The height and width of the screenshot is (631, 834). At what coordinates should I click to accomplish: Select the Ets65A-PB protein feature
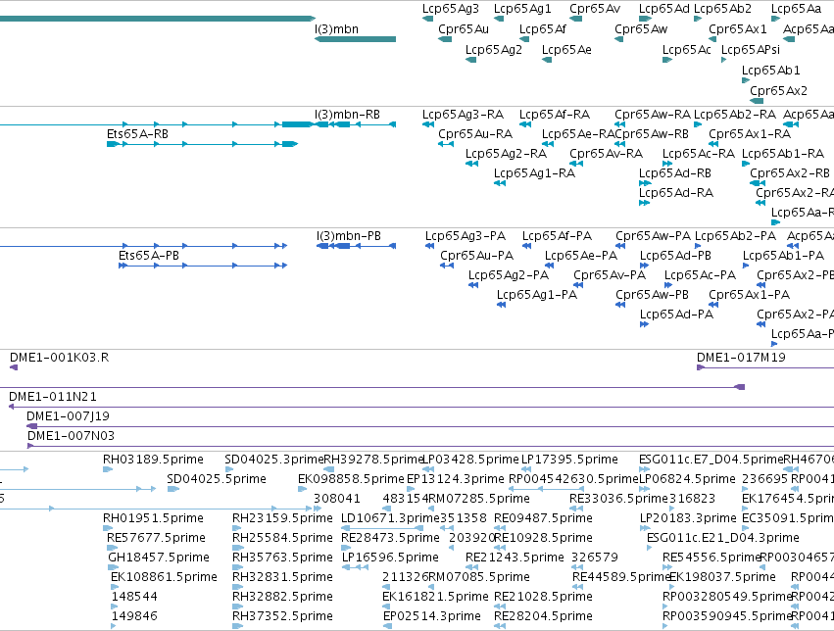point(148,256)
